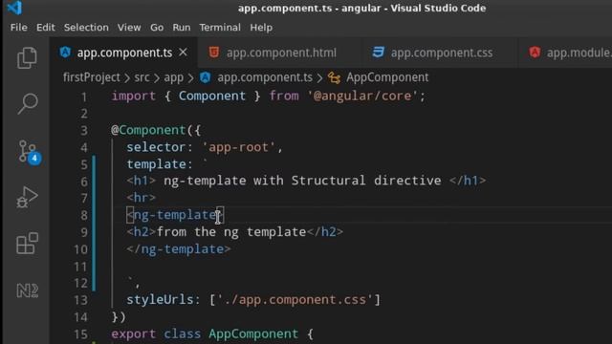The image size is (612, 344).
Task: Click the AppComponent class name on line 15
Action: [253, 333]
